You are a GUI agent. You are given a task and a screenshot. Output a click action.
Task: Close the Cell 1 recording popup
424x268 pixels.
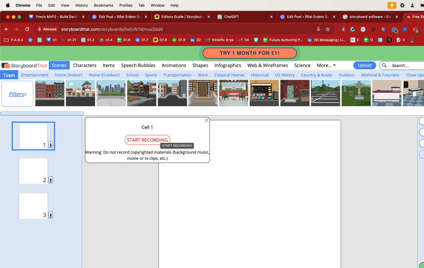[206, 120]
